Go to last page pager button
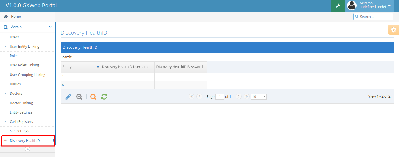 246,96
